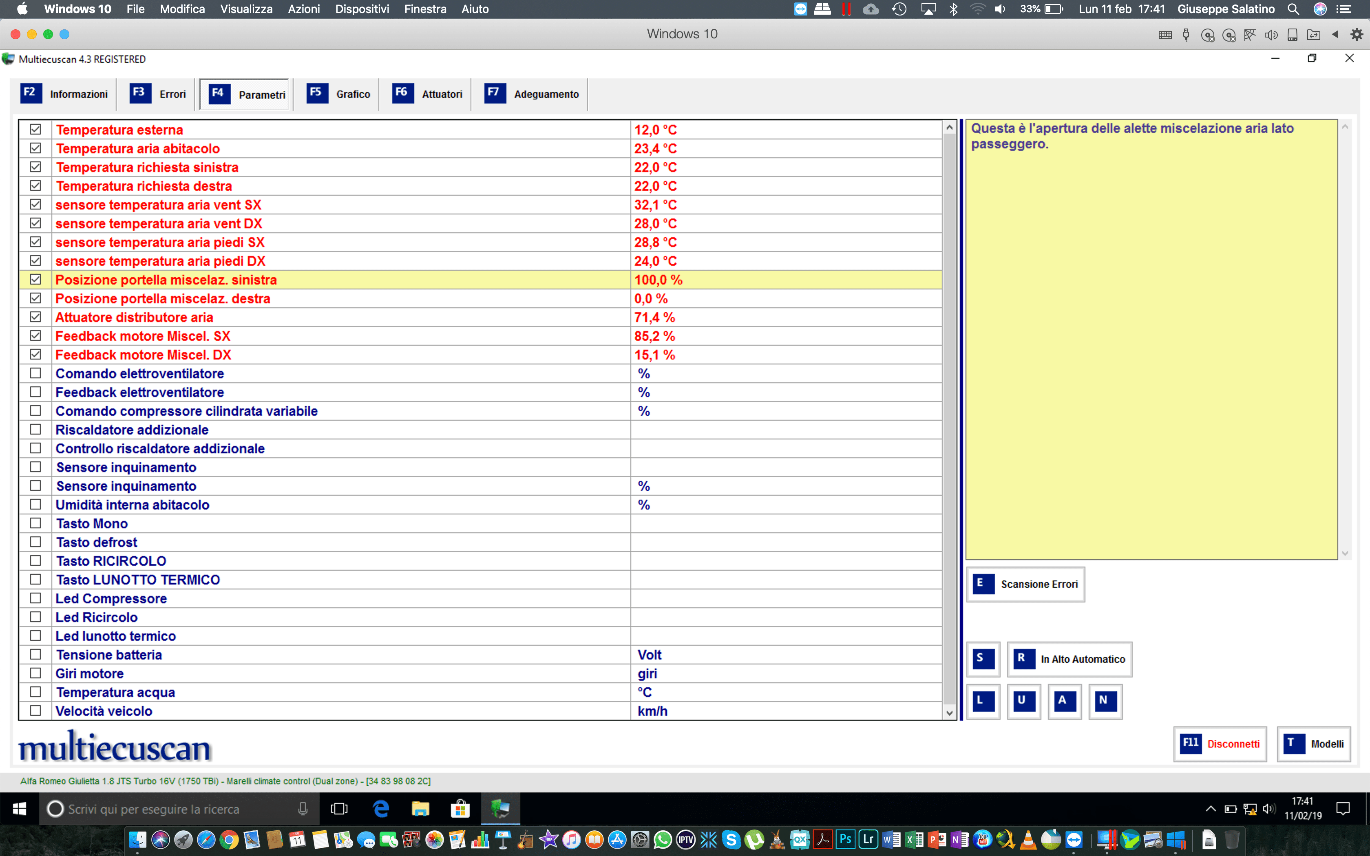
Task: Open the Dispositivi menu
Action: click(x=362, y=9)
